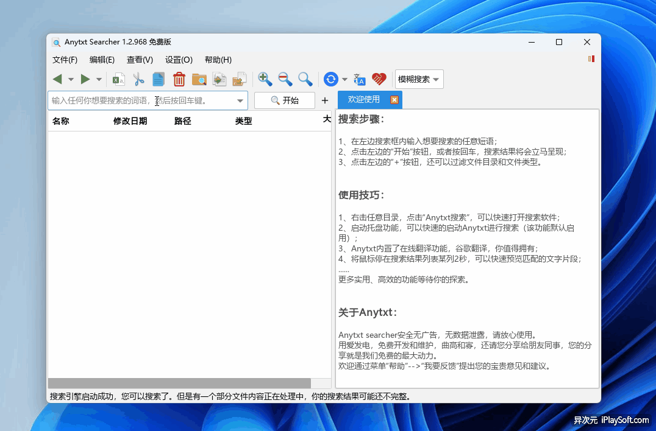This screenshot has width=656, height=431.
Task: Open the refresh icon dropdown arrow
Action: pos(344,79)
